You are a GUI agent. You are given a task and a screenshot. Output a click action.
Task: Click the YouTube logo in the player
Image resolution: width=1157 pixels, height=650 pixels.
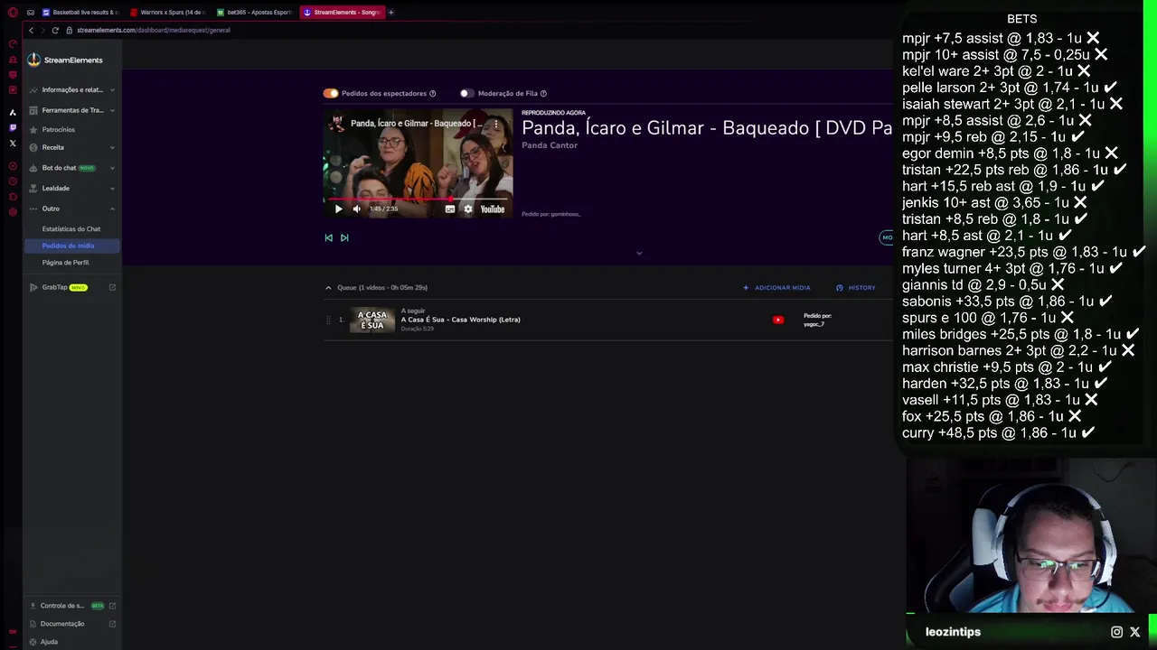coord(492,209)
